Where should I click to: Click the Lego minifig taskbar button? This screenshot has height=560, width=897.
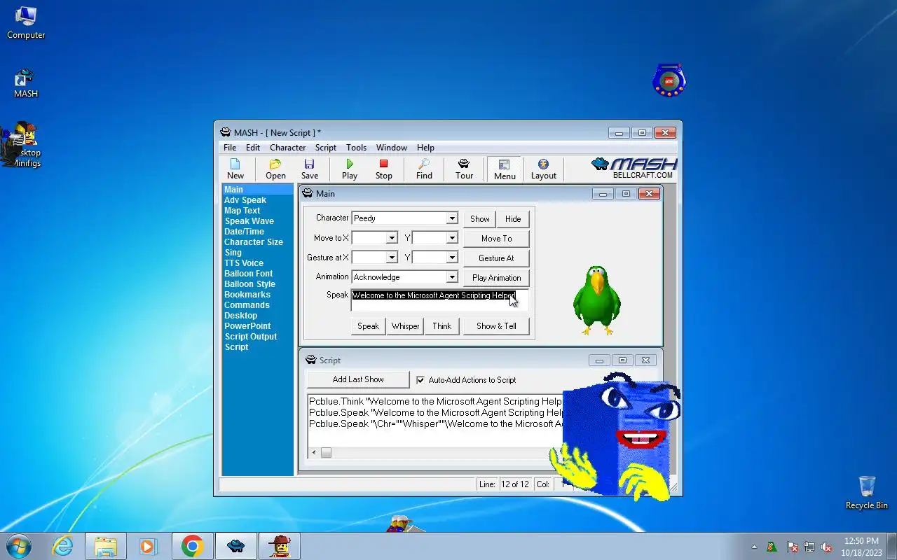tap(280, 545)
